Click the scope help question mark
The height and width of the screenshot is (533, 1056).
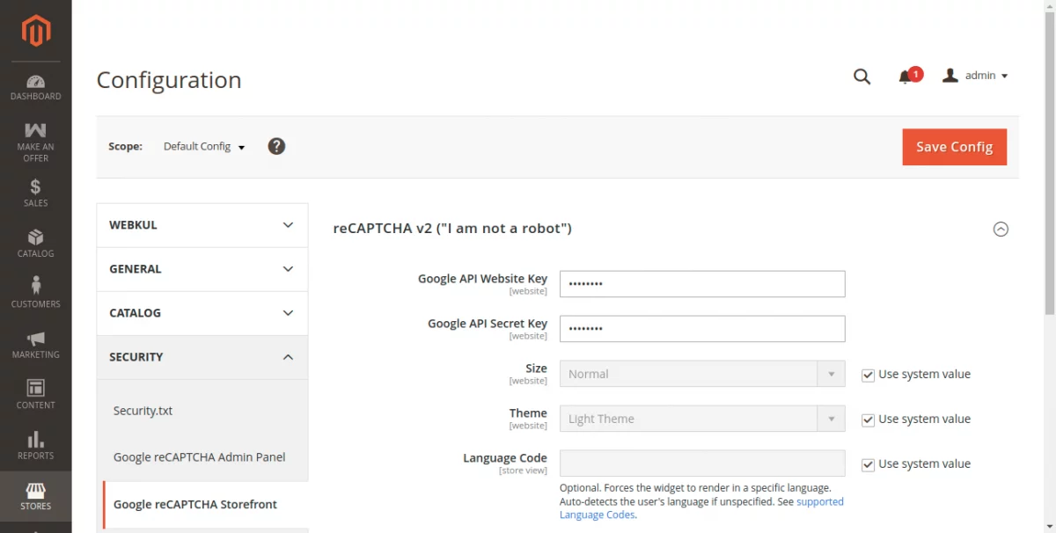(x=276, y=146)
